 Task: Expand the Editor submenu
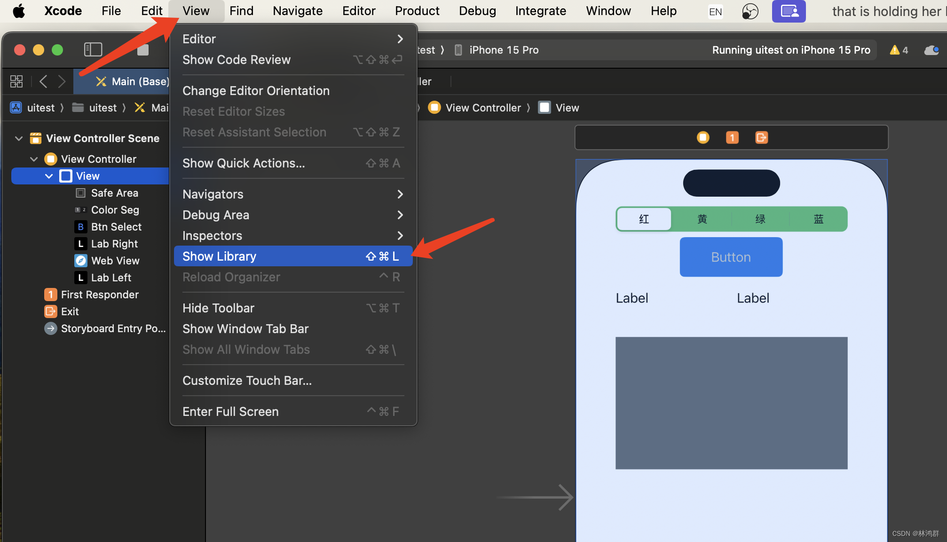pyautogui.click(x=293, y=39)
